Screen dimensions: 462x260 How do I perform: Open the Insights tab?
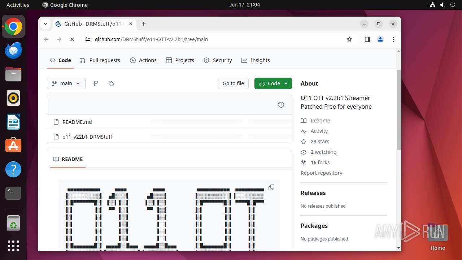256,60
